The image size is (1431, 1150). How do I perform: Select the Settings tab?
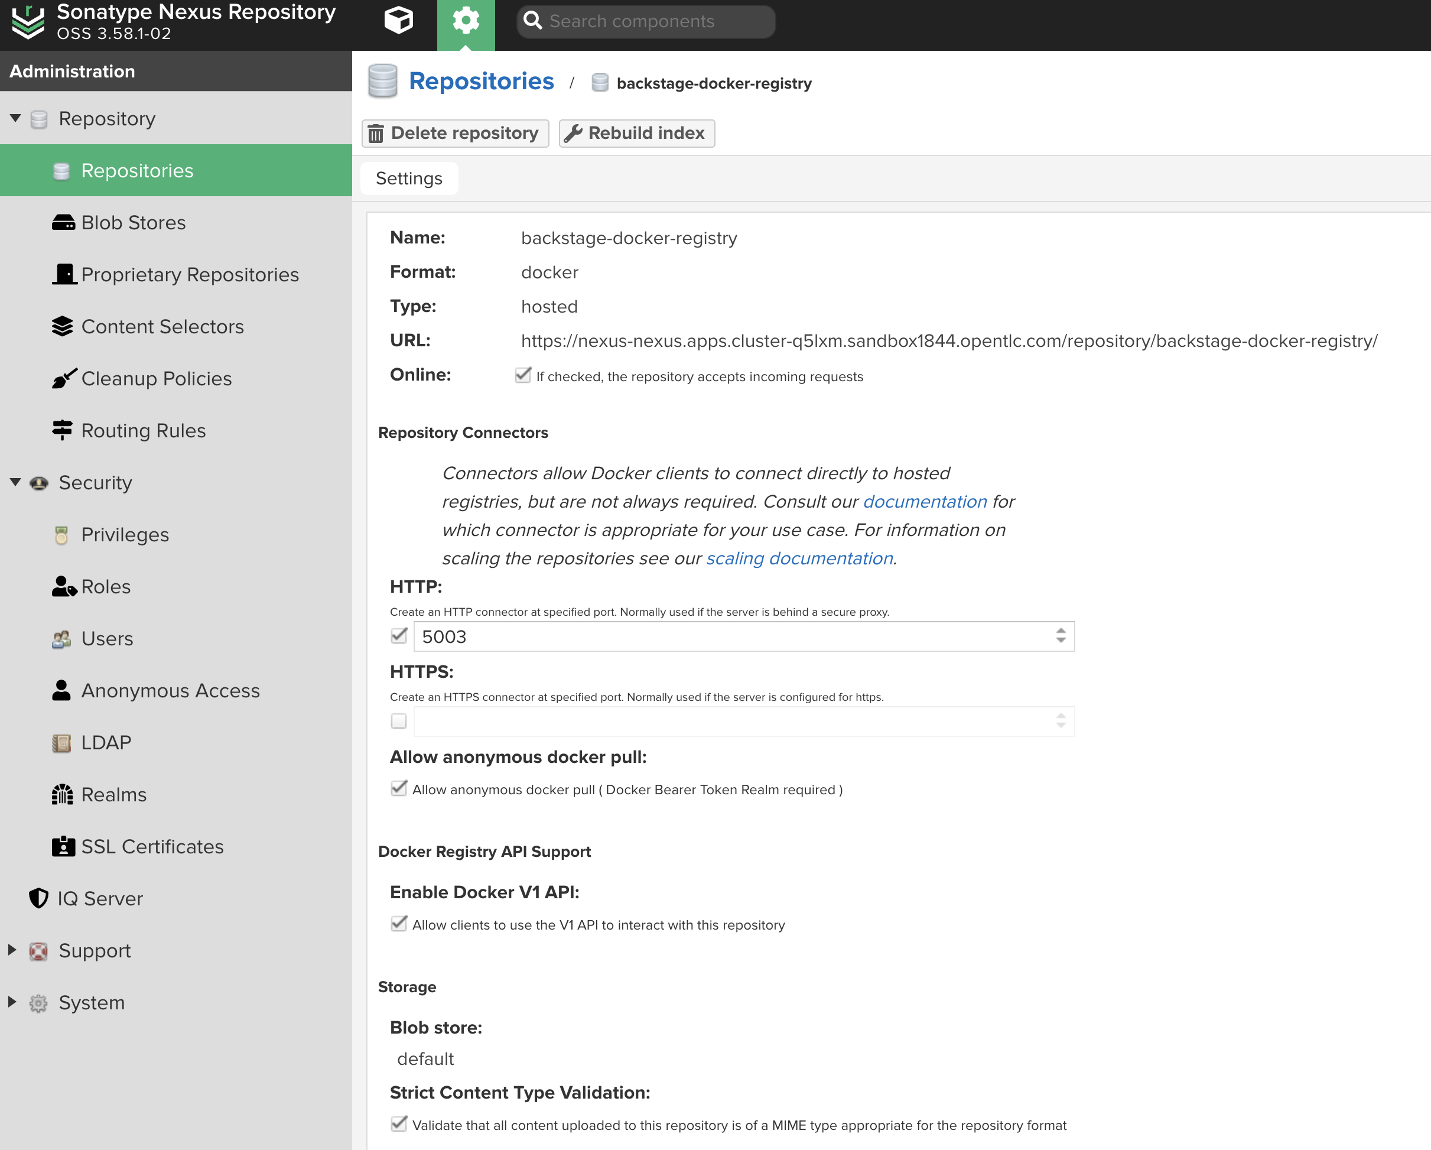tap(409, 178)
